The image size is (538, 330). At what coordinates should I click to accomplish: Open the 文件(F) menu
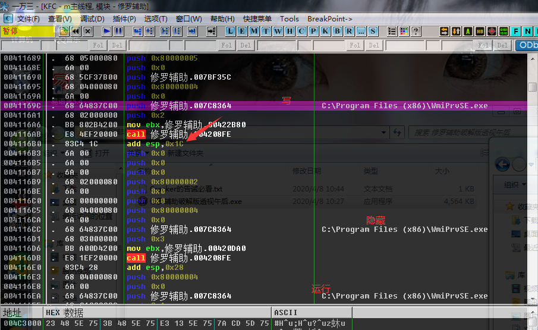pyautogui.click(x=28, y=19)
